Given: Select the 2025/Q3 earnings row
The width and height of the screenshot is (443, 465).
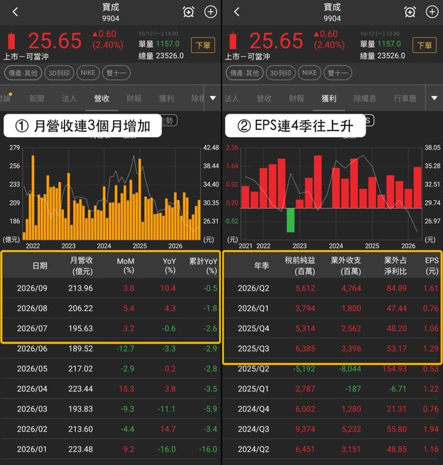Looking at the screenshot, I should 333,349.
